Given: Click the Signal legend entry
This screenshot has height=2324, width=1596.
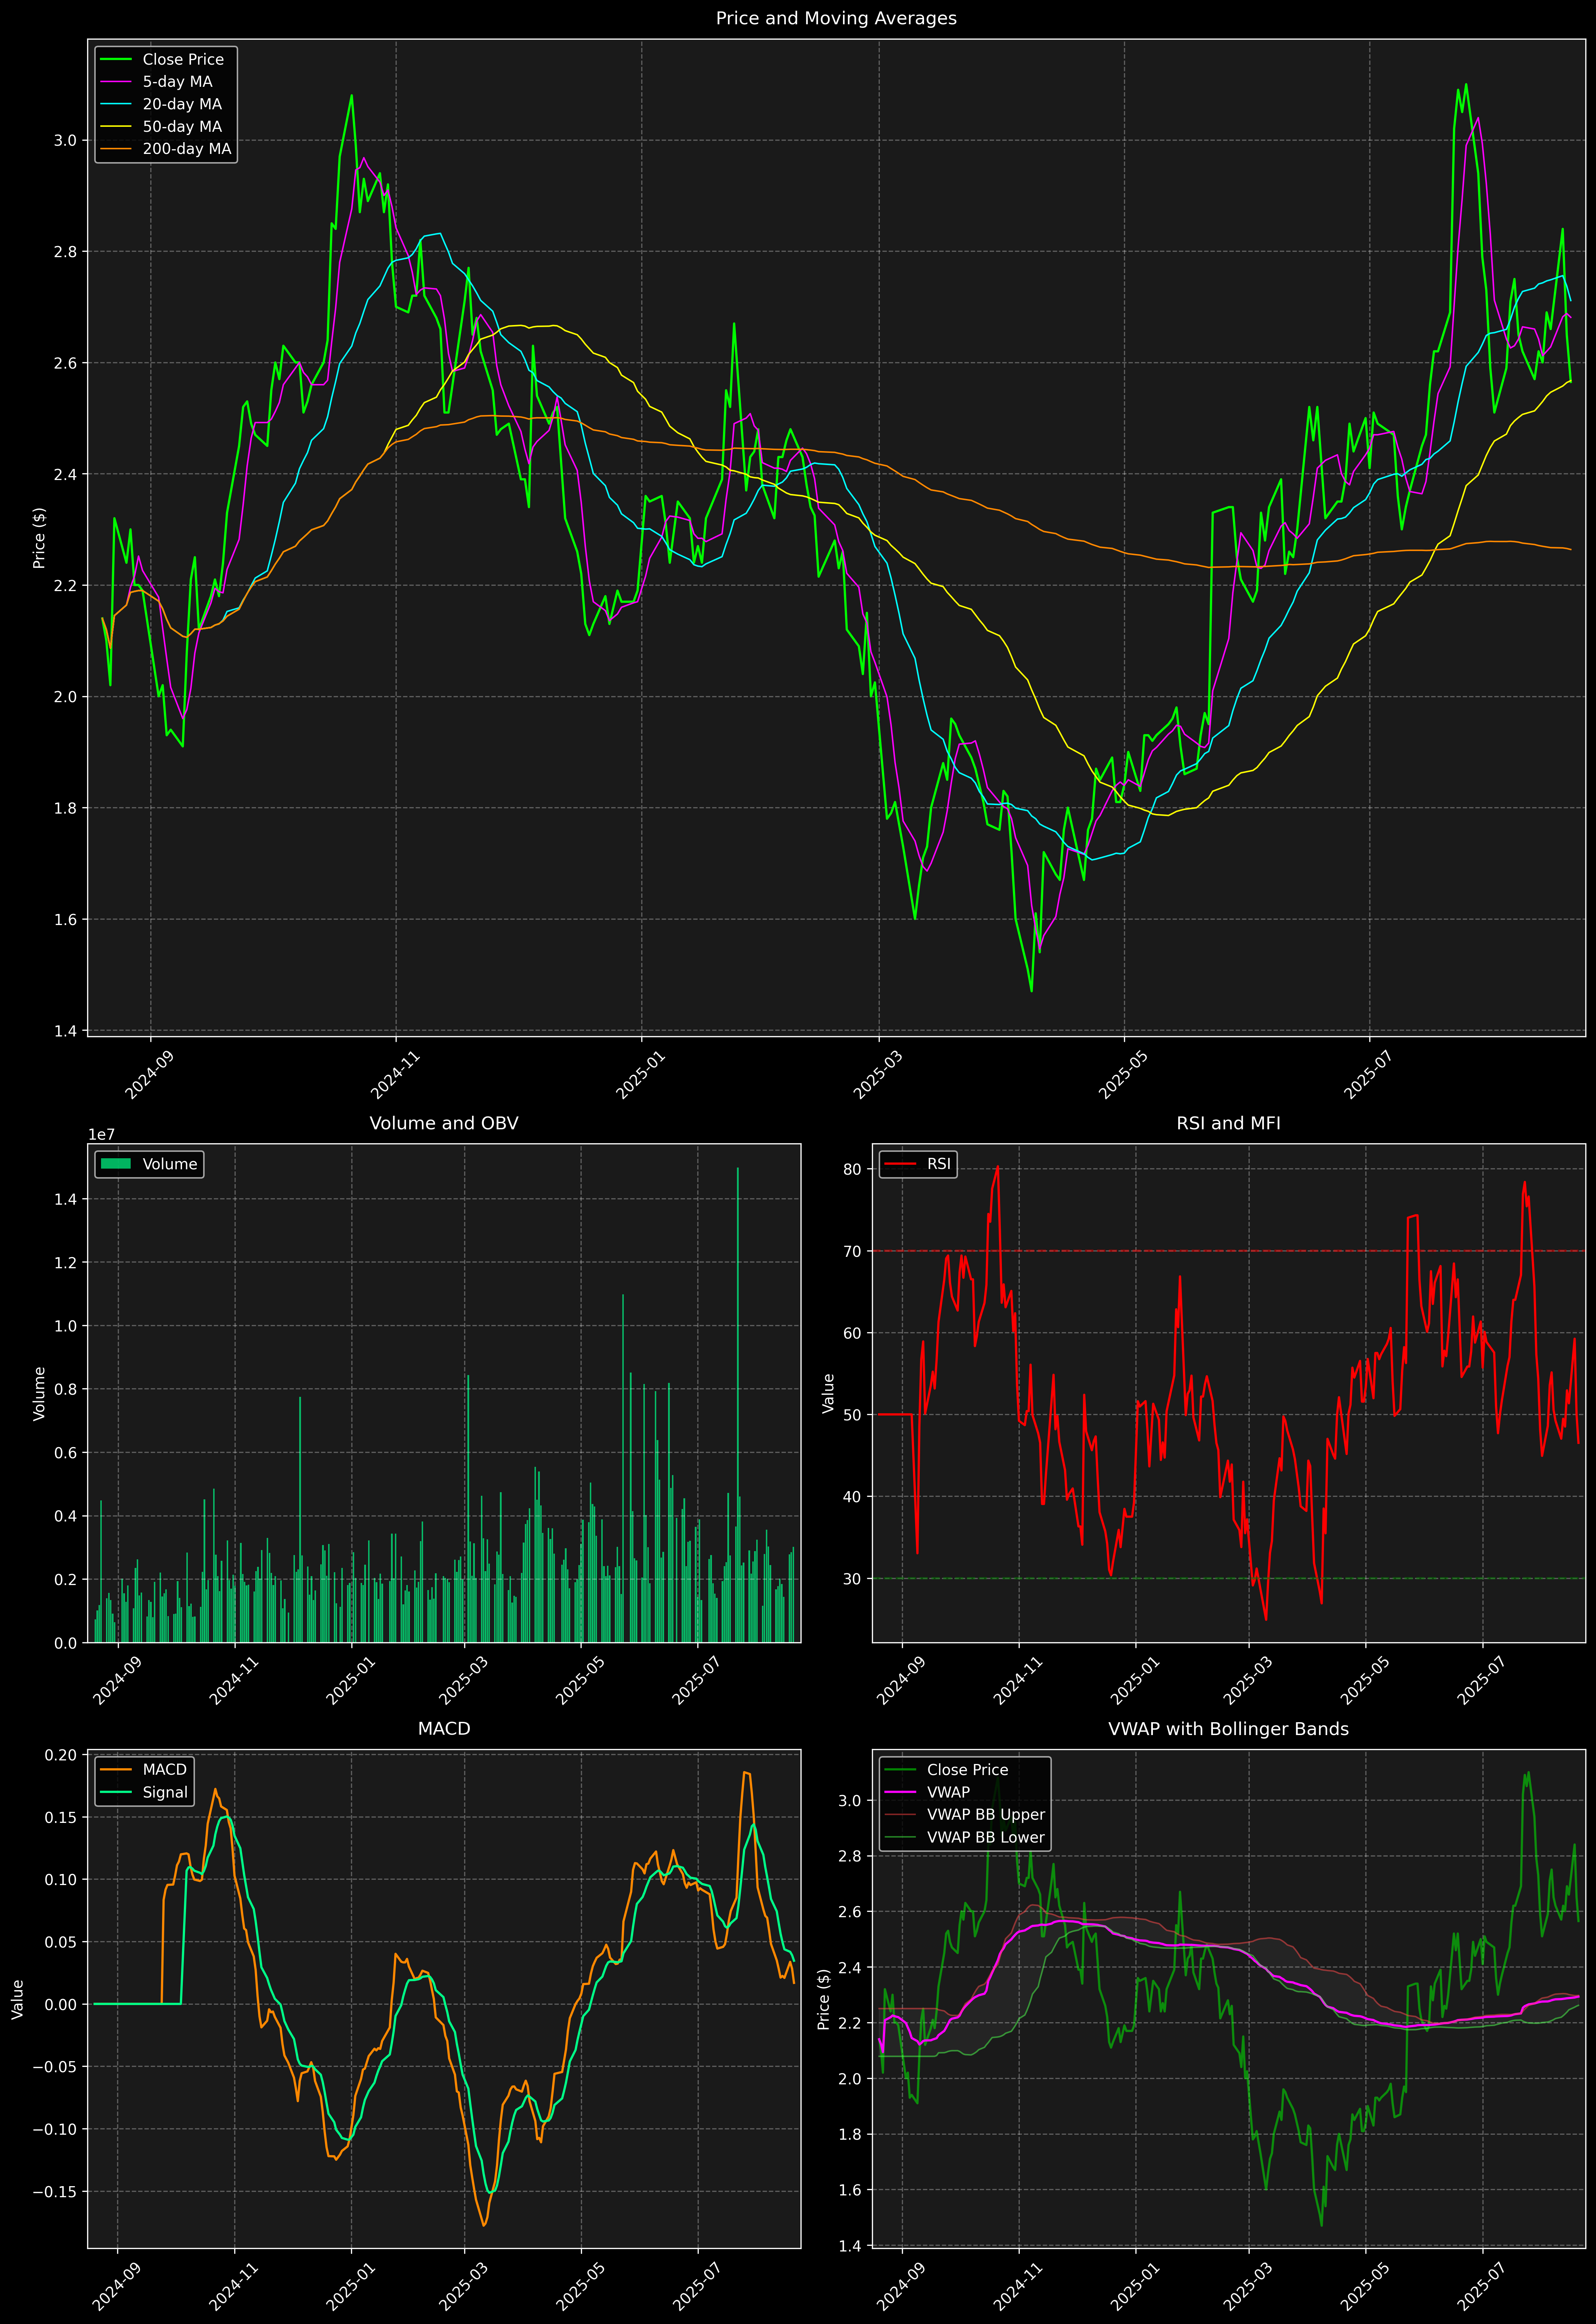Looking at the screenshot, I should [165, 1792].
